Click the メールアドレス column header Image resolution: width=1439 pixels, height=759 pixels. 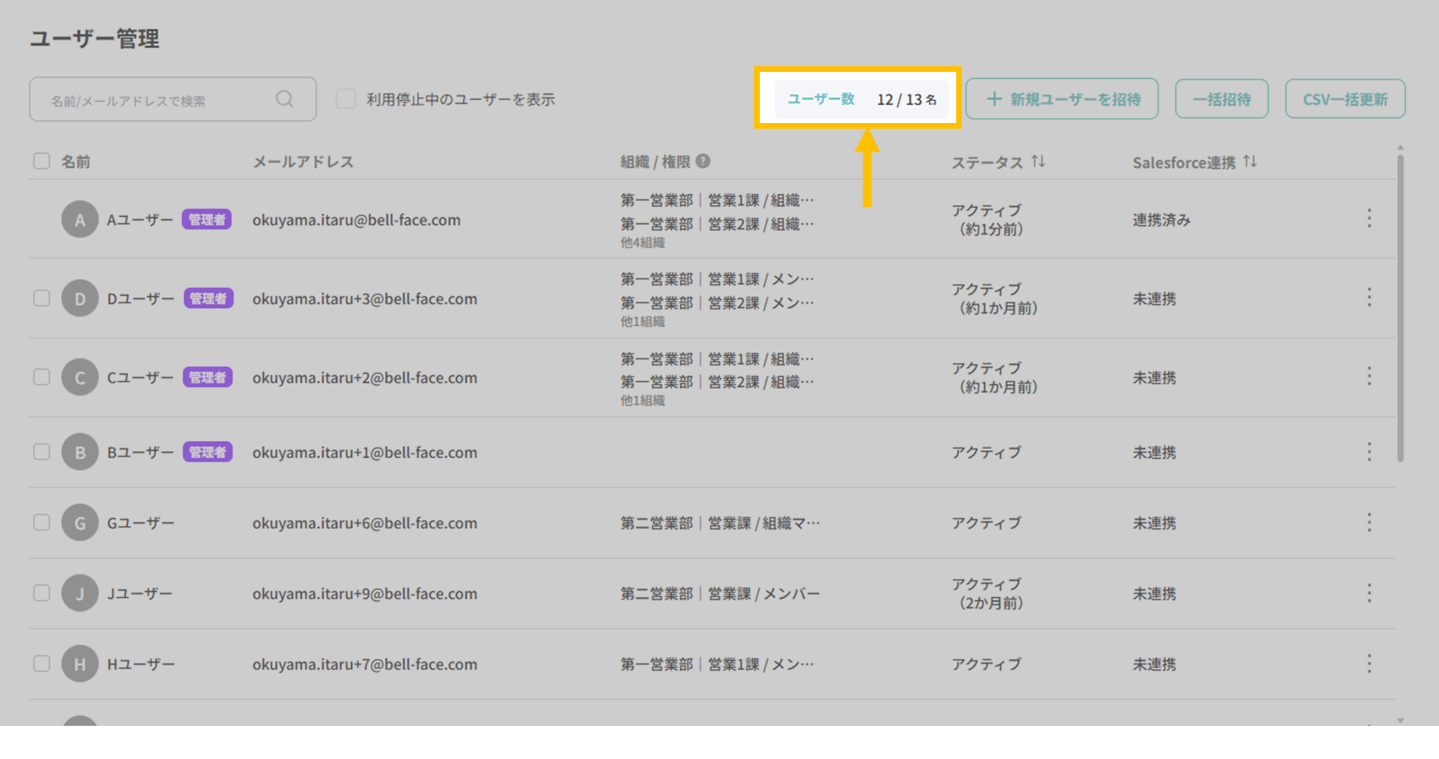(303, 162)
